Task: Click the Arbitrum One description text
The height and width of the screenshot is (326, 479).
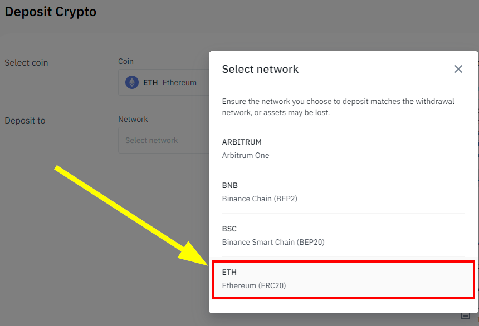Action: tap(246, 155)
